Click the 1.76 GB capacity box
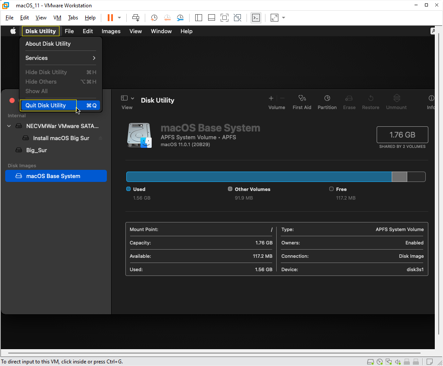Image resolution: width=443 pixels, height=366 pixels. tap(402, 135)
